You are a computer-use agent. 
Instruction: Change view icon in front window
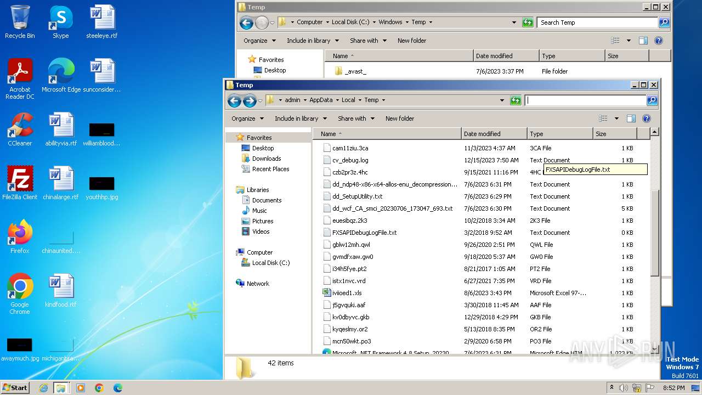coord(603,119)
